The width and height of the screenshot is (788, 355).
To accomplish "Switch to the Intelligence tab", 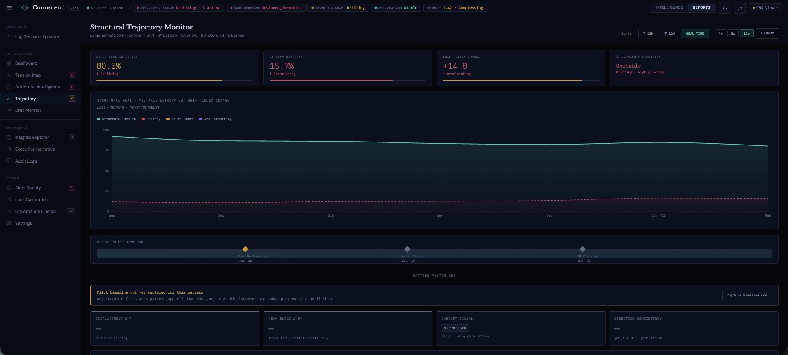I will [x=669, y=8].
